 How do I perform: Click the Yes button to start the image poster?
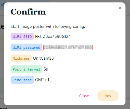tap(108, 96)
